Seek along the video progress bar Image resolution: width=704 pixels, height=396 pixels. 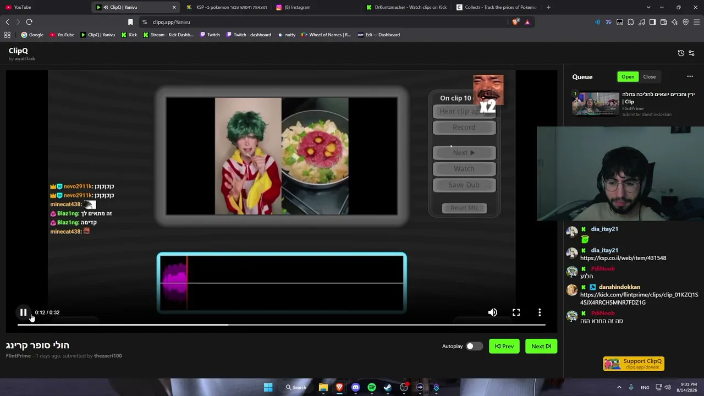coord(281,324)
